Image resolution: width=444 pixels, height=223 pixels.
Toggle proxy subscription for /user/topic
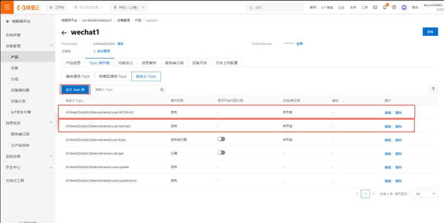221,139
